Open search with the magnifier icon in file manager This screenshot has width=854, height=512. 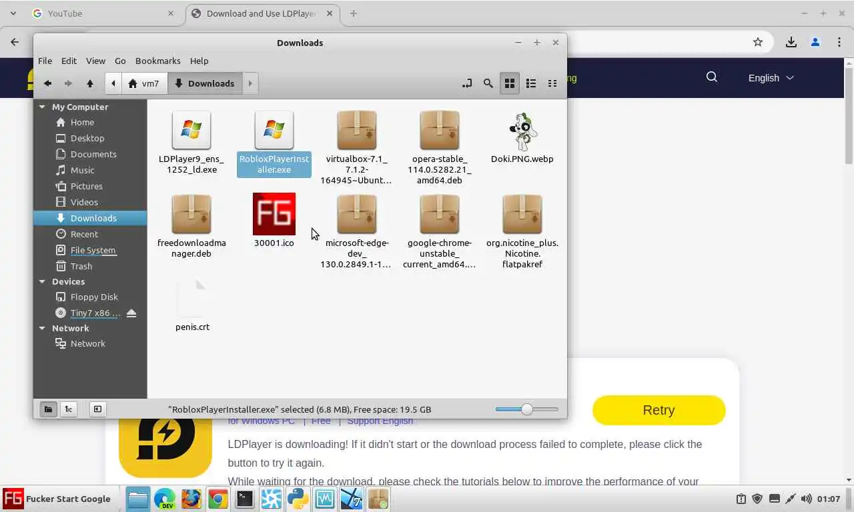pos(488,83)
